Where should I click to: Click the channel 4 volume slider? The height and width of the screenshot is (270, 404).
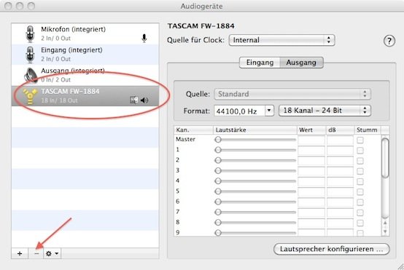[x=255, y=181]
